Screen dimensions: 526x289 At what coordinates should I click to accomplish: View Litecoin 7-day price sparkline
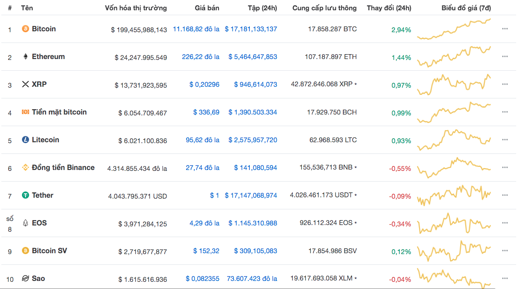click(454, 140)
